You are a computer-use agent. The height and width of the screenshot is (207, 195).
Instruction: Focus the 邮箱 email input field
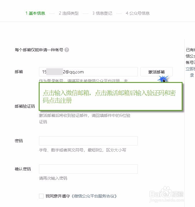[x=88, y=72]
